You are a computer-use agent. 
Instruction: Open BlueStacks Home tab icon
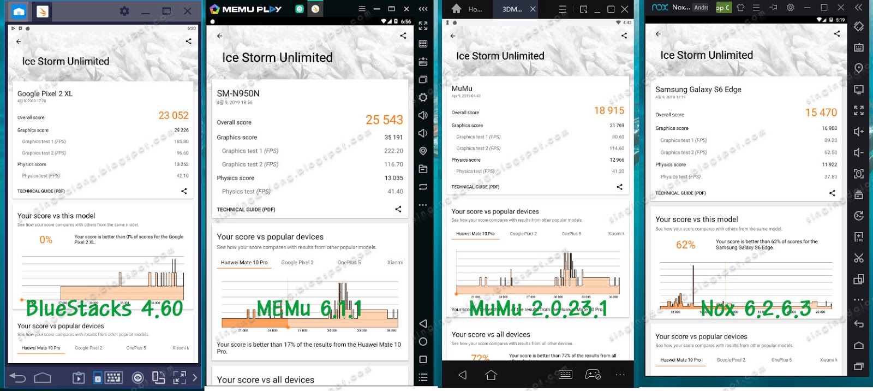point(19,11)
